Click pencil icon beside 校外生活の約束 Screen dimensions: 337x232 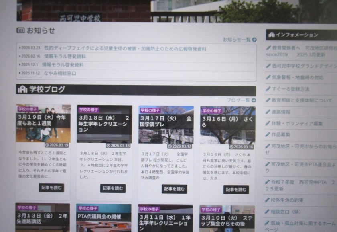(268, 200)
